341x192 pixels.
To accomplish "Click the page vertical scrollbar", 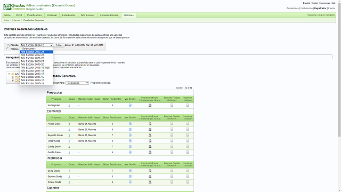I will pyautogui.click(x=339, y=70).
